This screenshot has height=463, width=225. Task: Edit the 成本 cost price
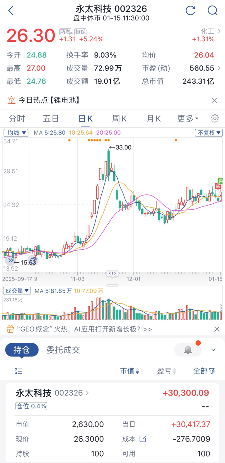pyautogui.click(x=143, y=439)
